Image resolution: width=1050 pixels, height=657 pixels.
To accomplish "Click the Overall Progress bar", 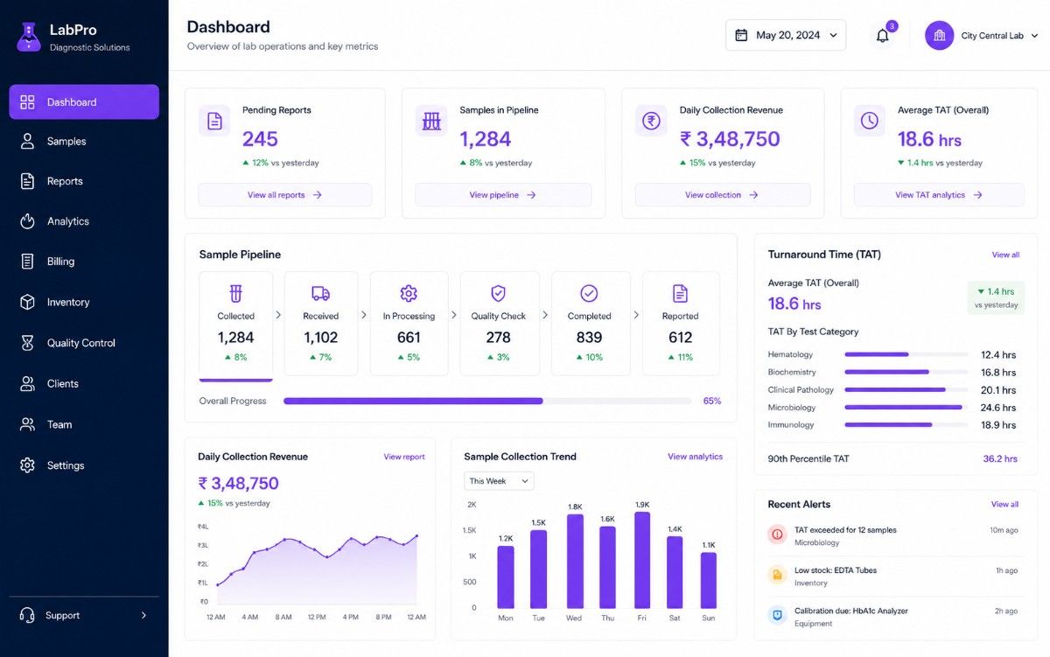I will coord(487,401).
